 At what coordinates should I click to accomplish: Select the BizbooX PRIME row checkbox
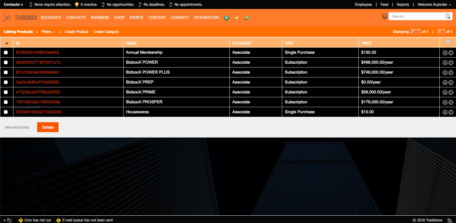(6, 92)
